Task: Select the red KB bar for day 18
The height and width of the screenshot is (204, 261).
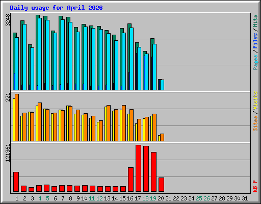Action: [x=146, y=169]
